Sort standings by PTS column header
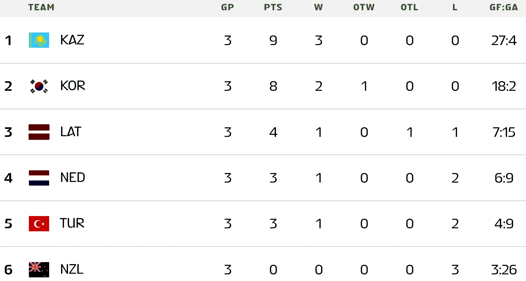The height and width of the screenshot is (281, 526). pos(273,7)
